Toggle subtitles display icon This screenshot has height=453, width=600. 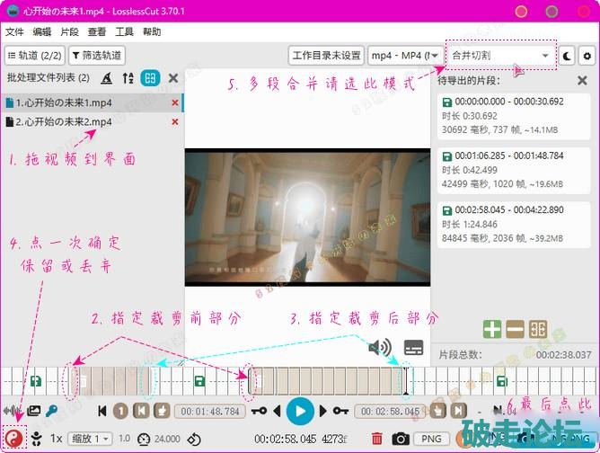(x=414, y=348)
